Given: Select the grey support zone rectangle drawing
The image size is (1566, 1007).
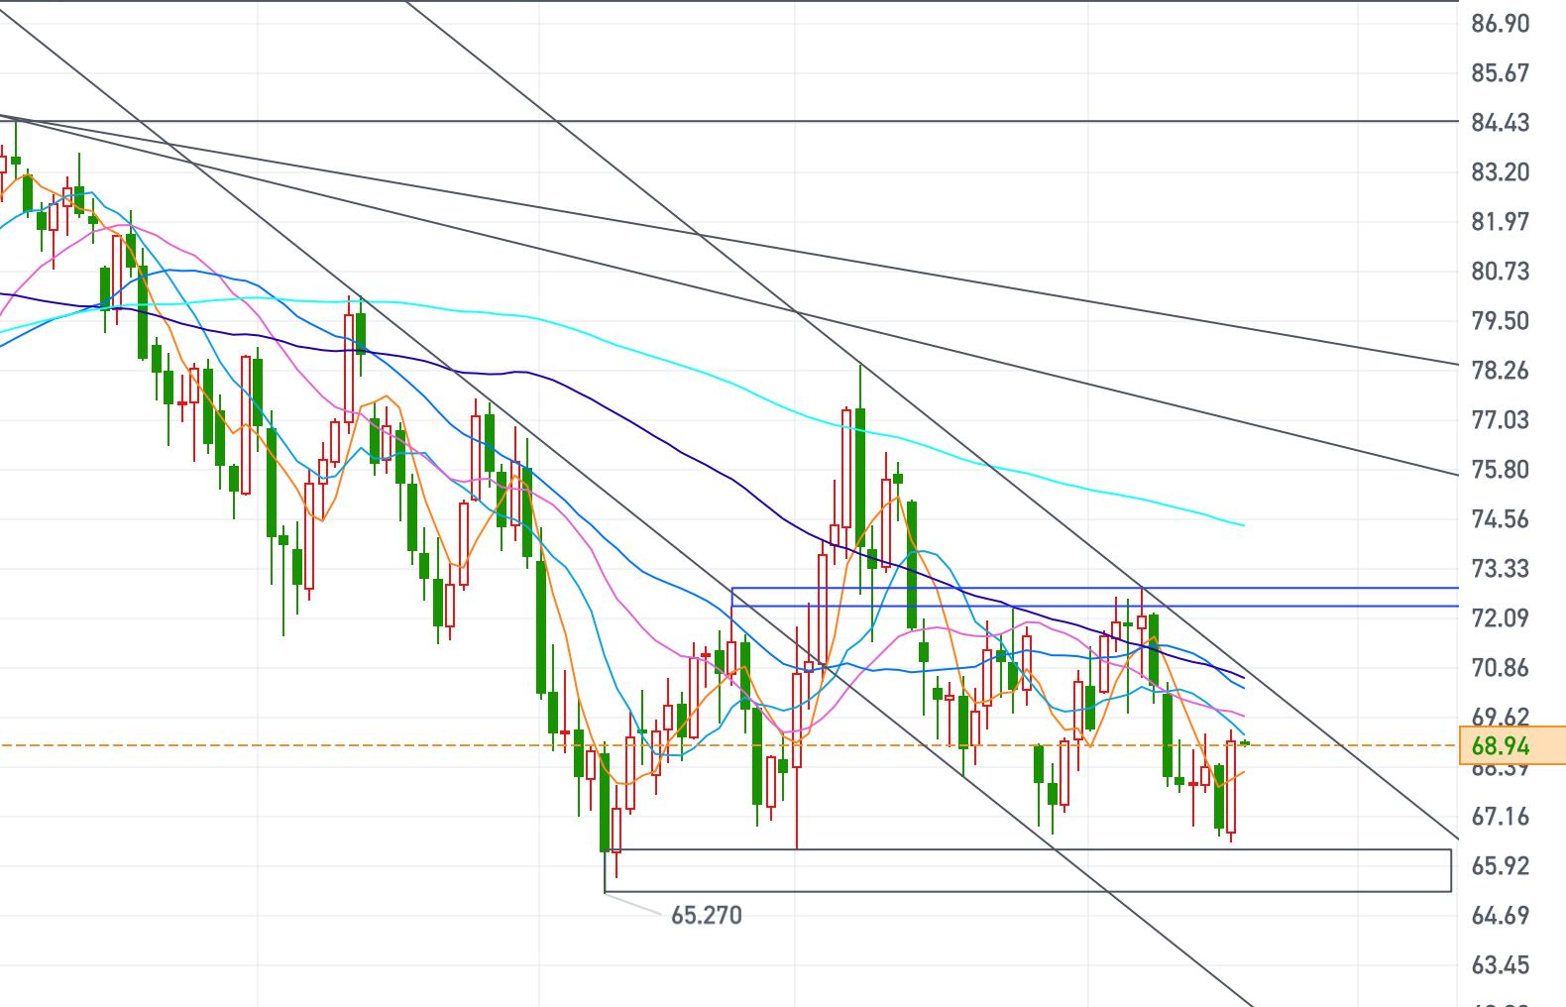Looking at the screenshot, I should [1028, 871].
